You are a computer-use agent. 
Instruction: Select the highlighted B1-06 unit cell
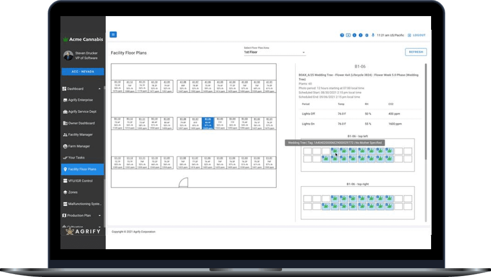(208, 123)
